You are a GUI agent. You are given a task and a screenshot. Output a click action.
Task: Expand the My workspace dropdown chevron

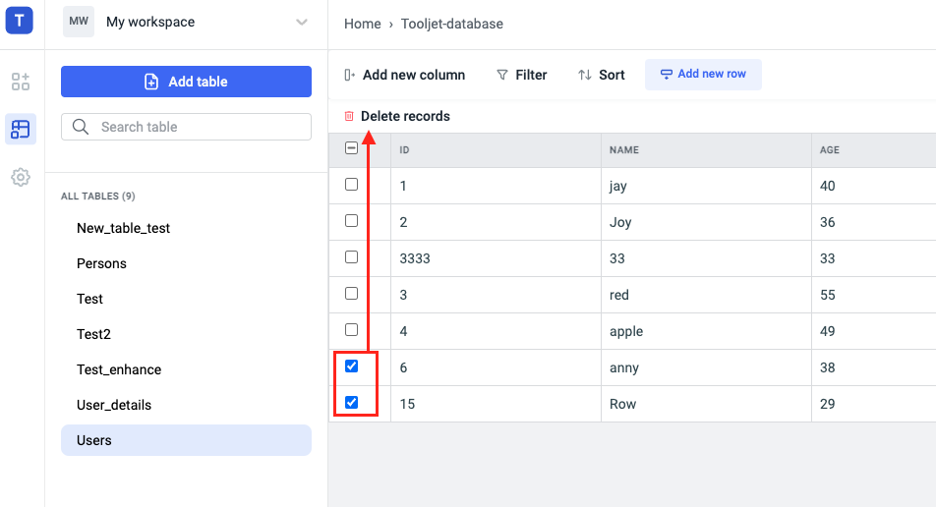point(302,23)
